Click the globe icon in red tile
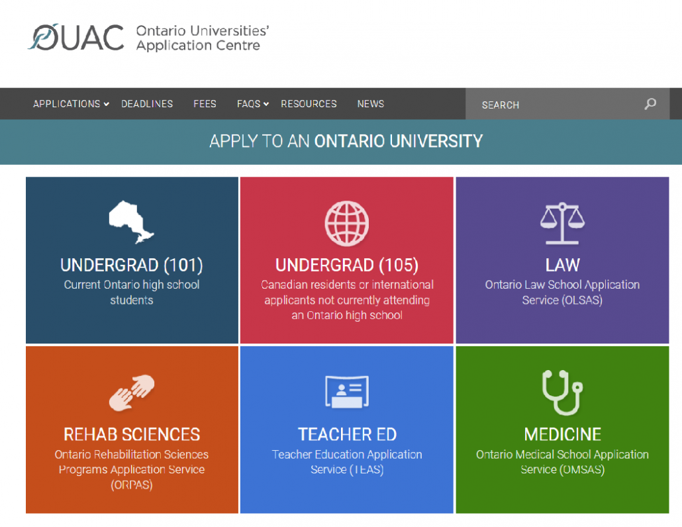The width and height of the screenshot is (682, 527). 347,223
